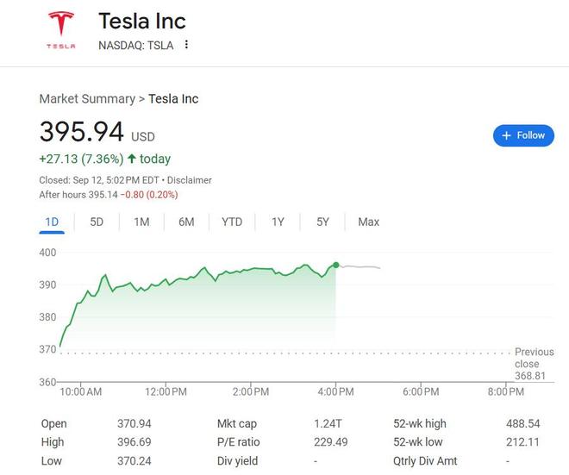The image size is (569, 475).
Task: Open the 5Y chart tab
Action: point(322,222)
